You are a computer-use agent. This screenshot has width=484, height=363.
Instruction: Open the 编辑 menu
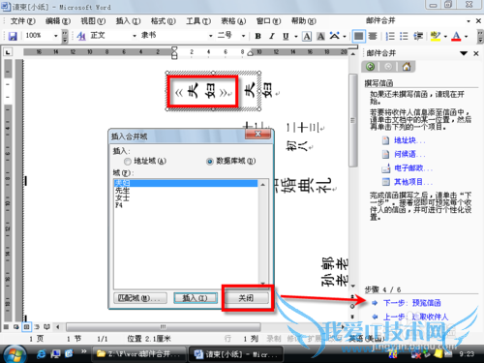click(58, 21)
